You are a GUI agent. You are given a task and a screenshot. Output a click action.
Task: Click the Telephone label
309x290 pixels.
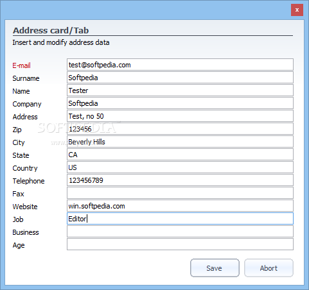(28, 181)
